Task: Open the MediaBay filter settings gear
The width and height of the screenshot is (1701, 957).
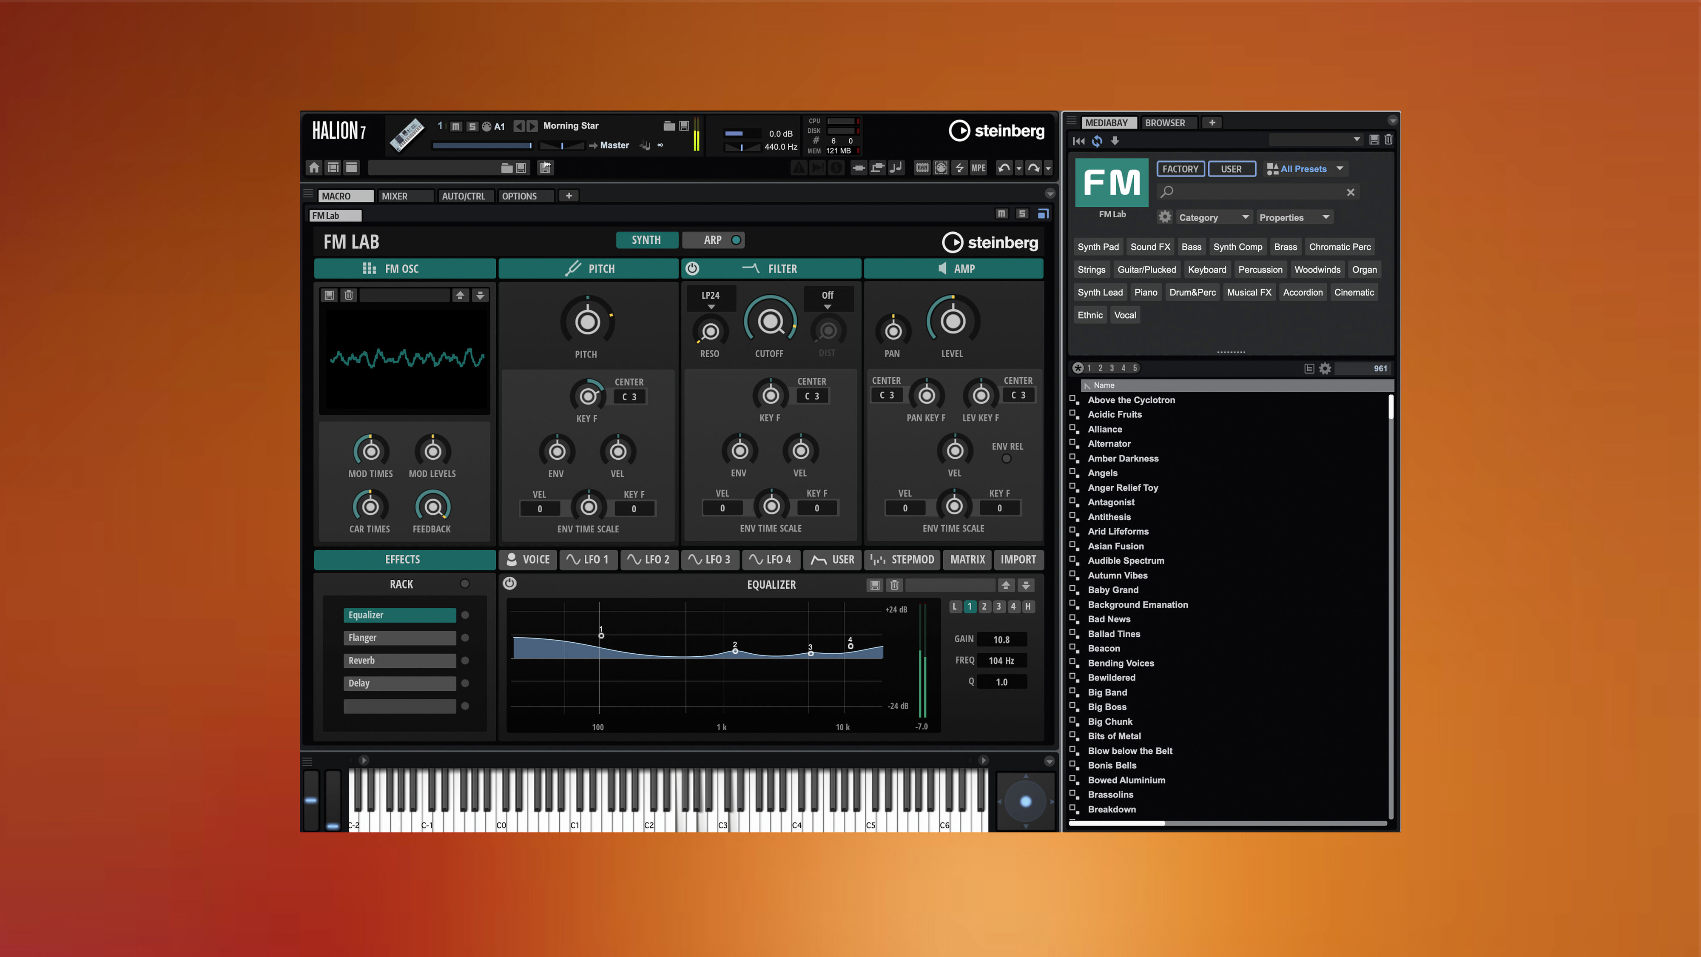Action: pyautogui.click(x=1165, y=217)
